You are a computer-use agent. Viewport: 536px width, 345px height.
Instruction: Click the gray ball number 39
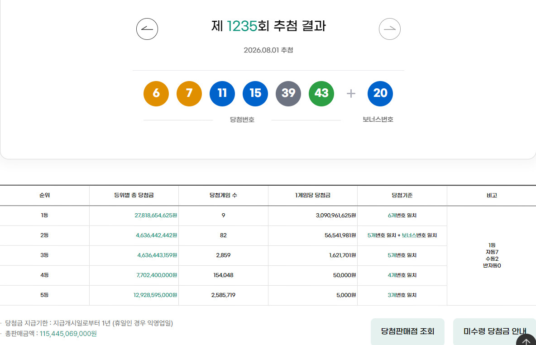[x=288, y=94]
